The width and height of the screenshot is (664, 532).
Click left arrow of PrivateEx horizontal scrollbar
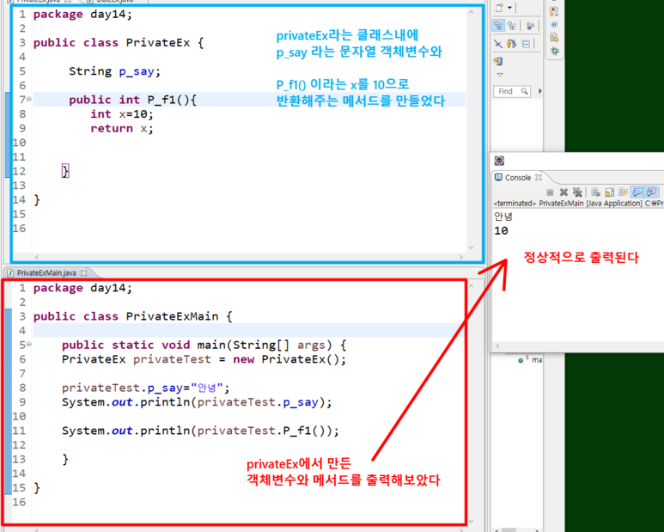coord(37,257)
